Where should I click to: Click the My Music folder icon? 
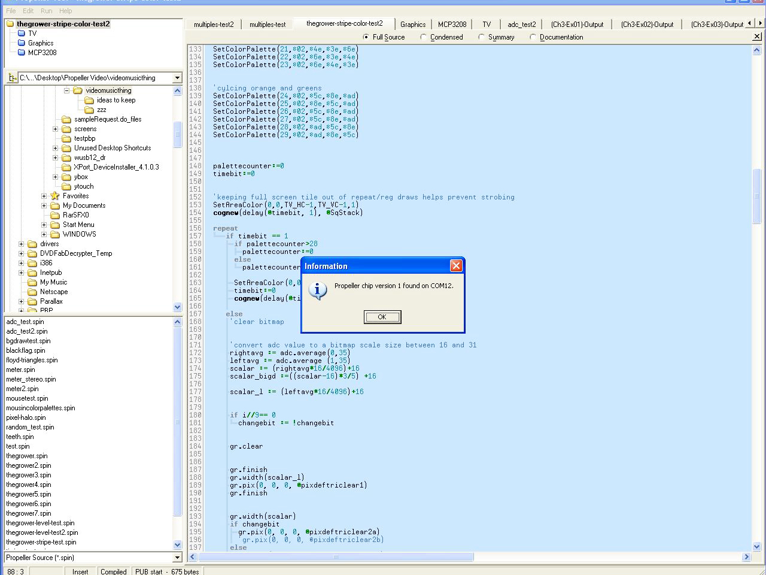(x=32, y=282)
